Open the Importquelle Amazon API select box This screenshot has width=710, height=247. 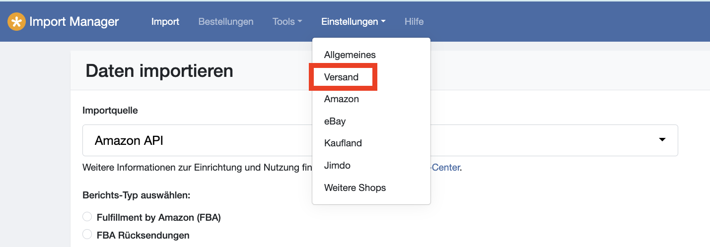coord(380,140)
